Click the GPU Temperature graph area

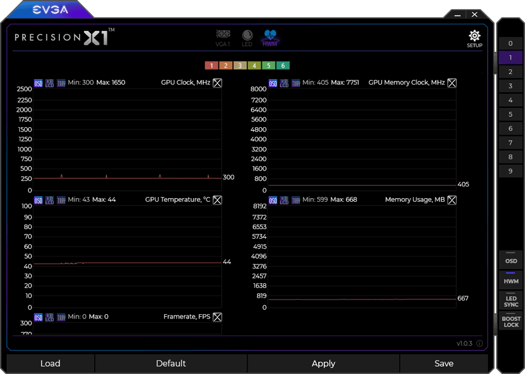pos(127,257)
